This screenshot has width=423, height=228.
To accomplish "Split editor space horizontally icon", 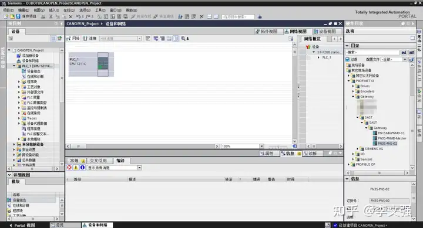I will [x=209, y=16].
